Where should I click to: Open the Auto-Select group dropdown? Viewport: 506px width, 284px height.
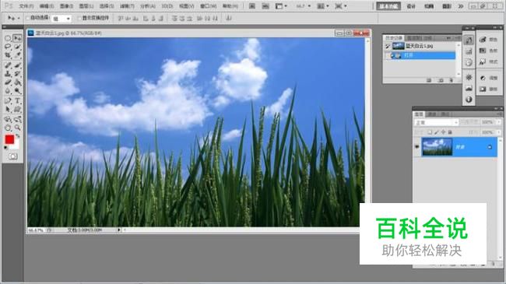click(61, 19)
